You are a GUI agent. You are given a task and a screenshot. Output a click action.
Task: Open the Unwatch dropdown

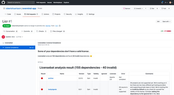click(138, 9)
